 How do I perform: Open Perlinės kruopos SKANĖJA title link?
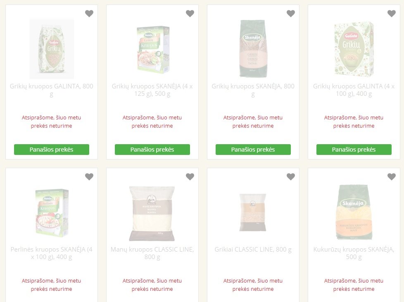(x=52, y=253)
